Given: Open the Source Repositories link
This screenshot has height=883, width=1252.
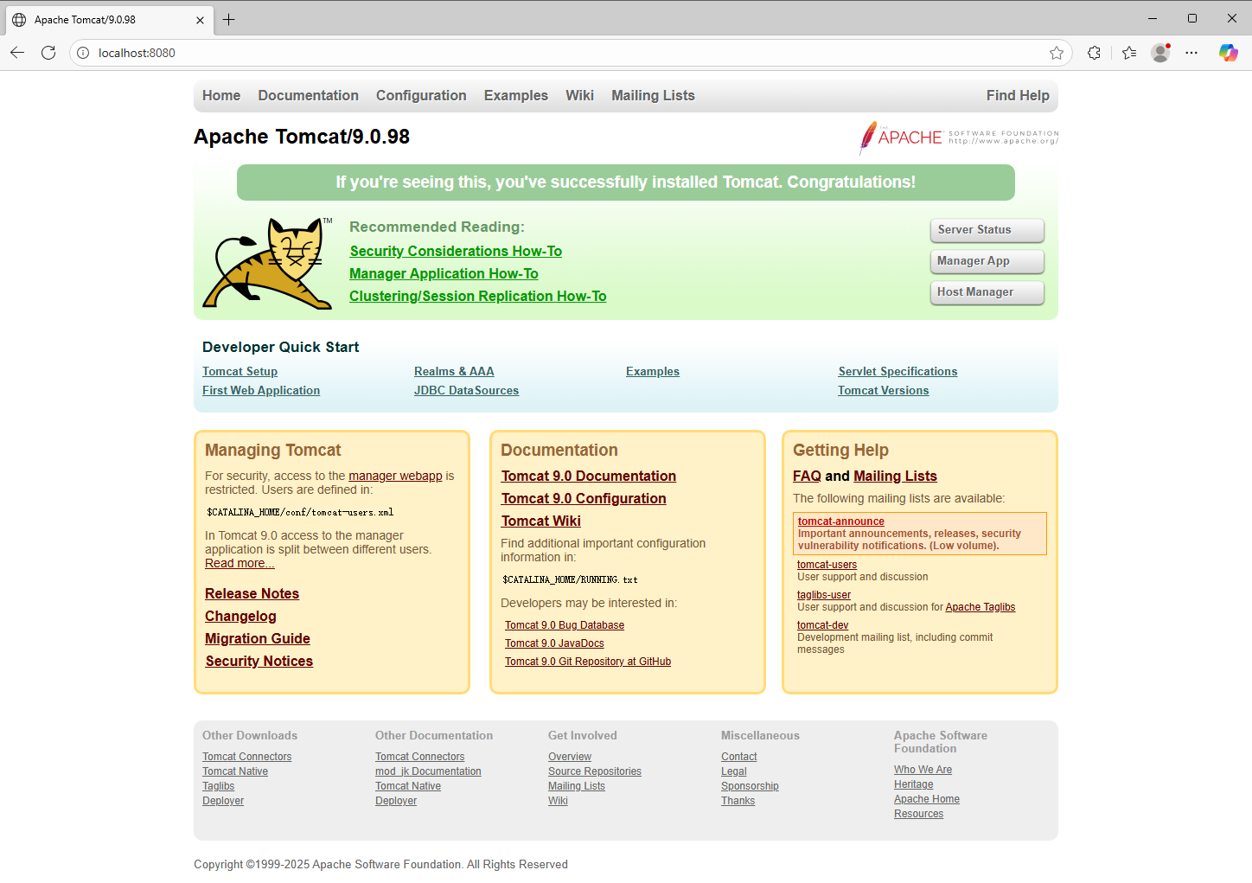Looking at the screenshot, I should click(594, 771).
